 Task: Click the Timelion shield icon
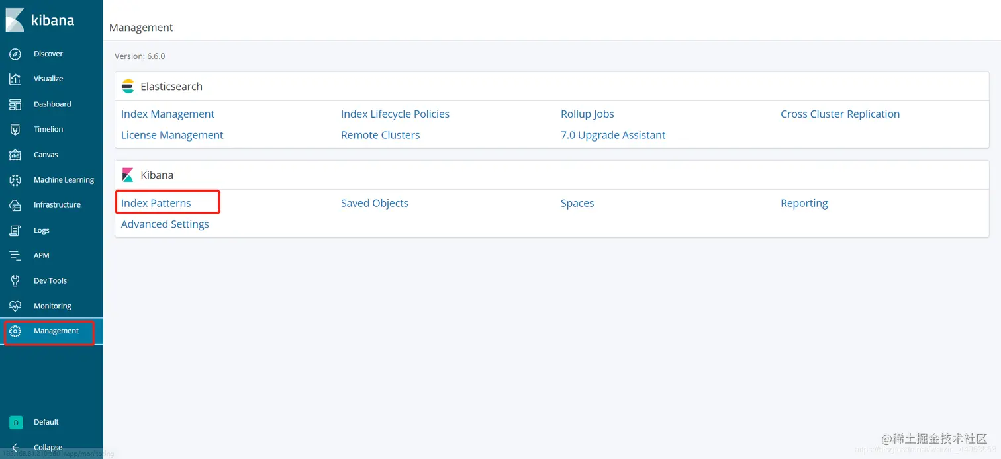(x=15, y=130)
